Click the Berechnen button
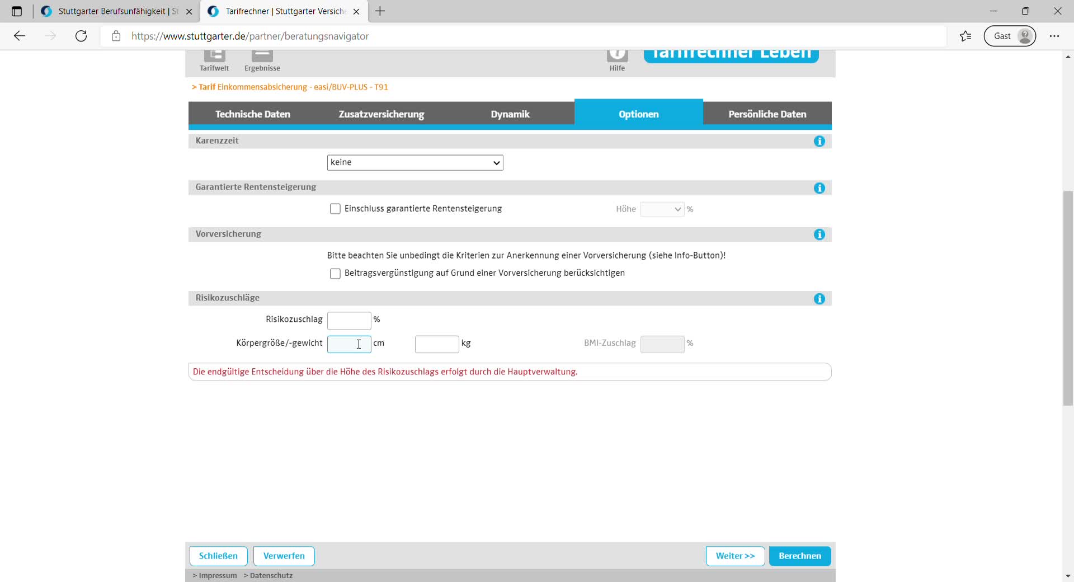1074x582 pixels. [799, 556]
